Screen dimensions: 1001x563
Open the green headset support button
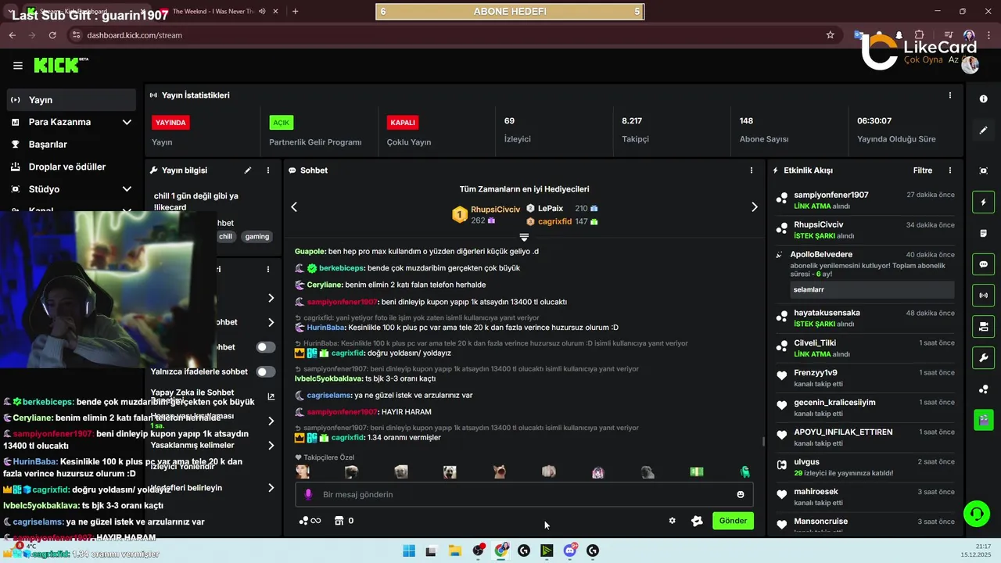pos(976,514)
